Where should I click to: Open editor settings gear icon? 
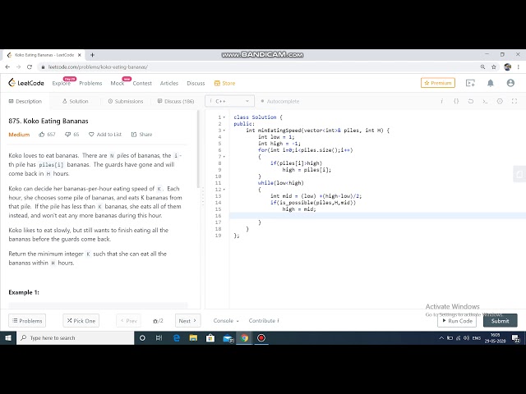click(500, 101)
